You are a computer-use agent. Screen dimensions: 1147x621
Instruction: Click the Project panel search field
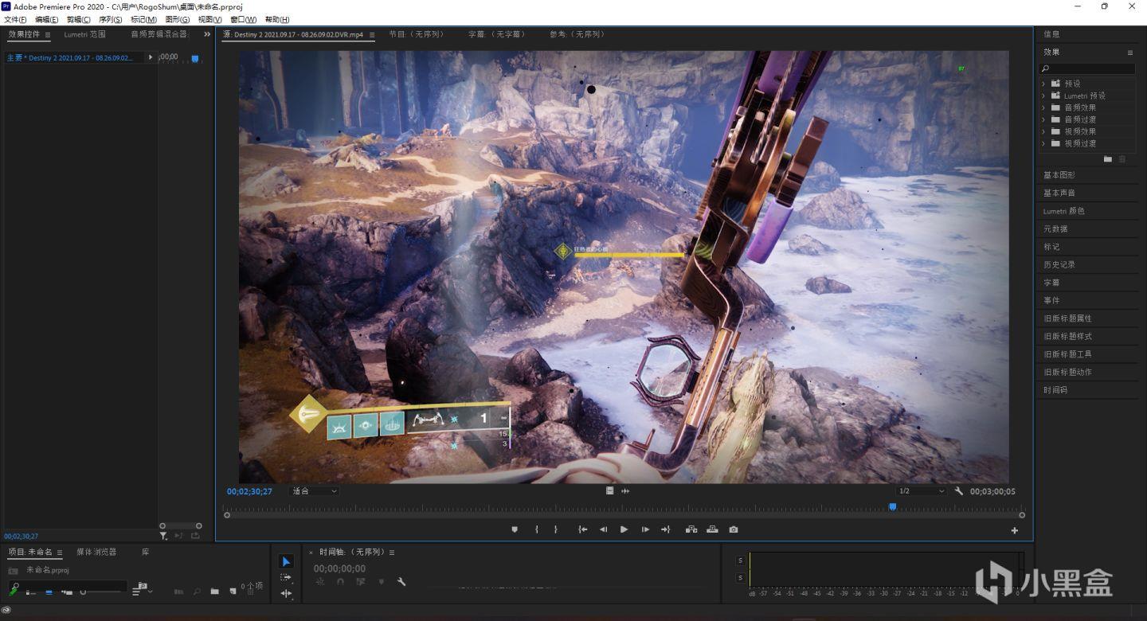tap(68, 586)
